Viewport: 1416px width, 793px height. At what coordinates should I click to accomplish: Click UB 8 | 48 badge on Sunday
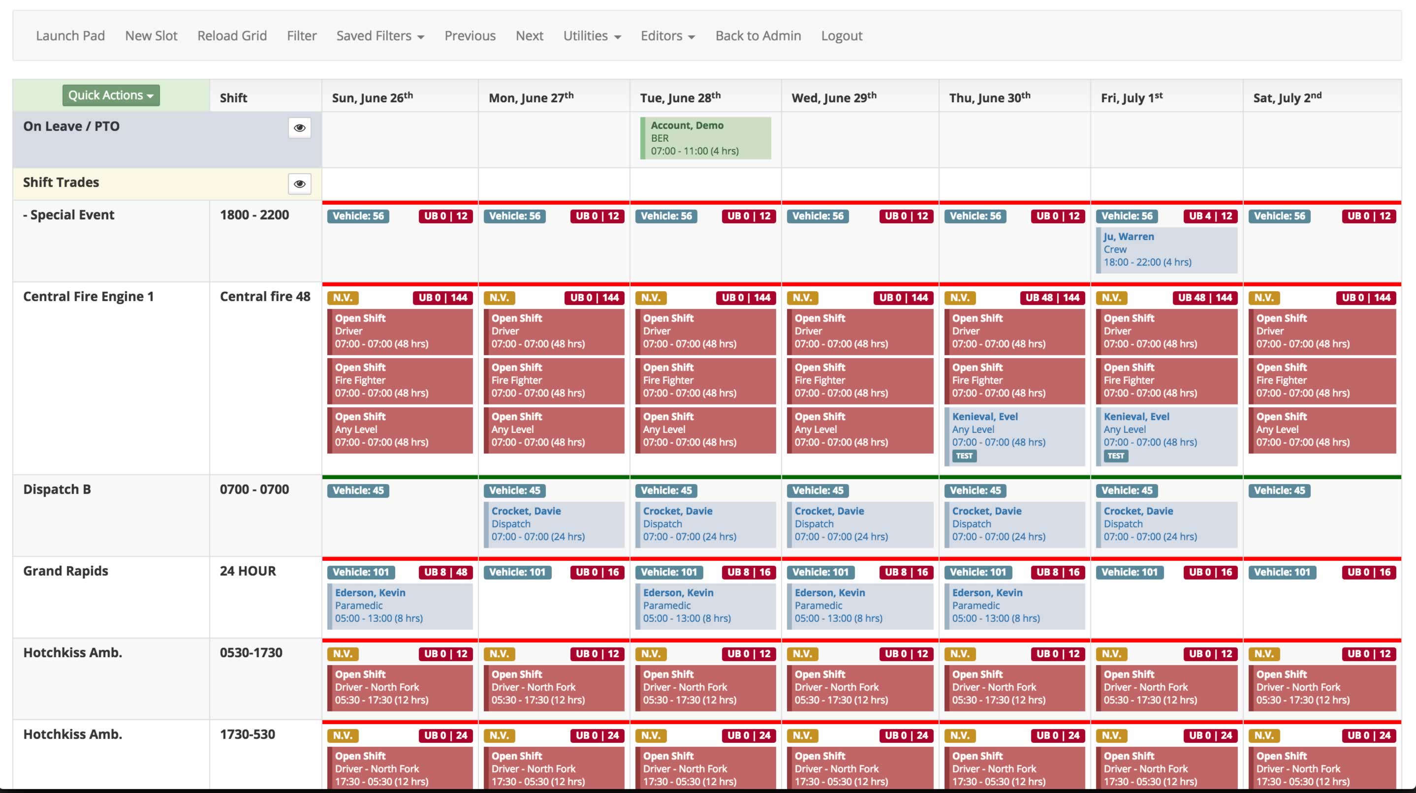click(x=446, y=572)
